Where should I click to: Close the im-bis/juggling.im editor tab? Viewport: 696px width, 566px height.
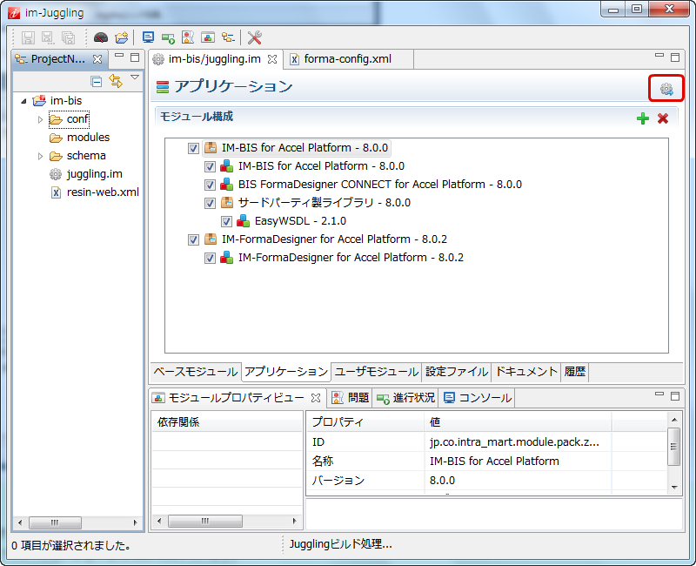point(272,59)
